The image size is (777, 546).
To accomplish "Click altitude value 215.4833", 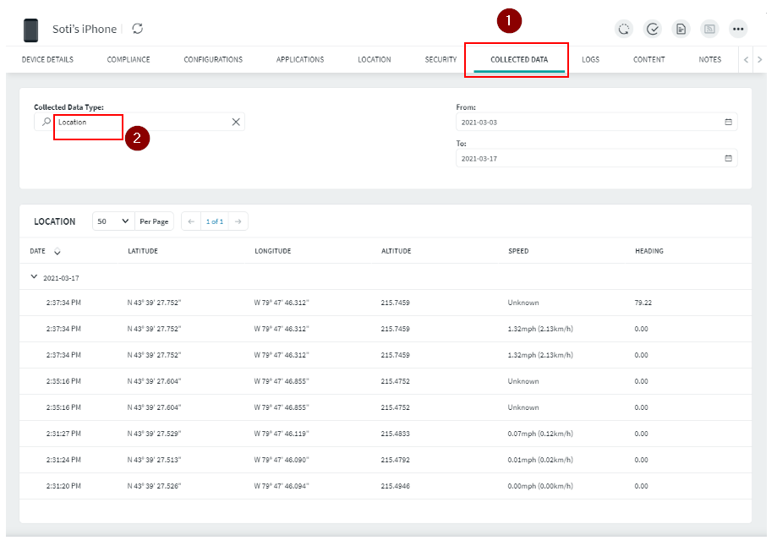I will pyautogui.click(x=396, y=434).
